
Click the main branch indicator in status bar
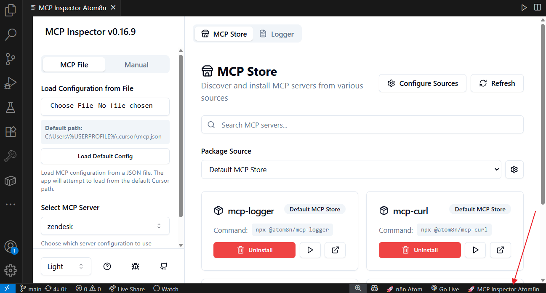coord(31,289)
